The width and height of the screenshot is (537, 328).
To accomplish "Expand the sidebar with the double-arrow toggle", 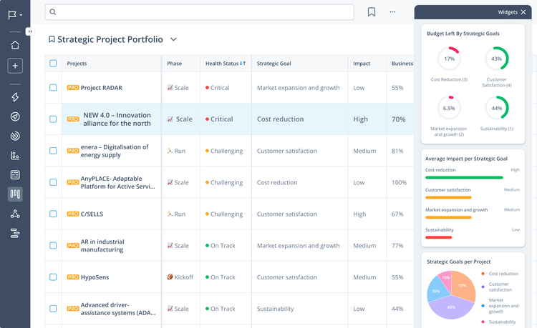I will coord(29,31).
